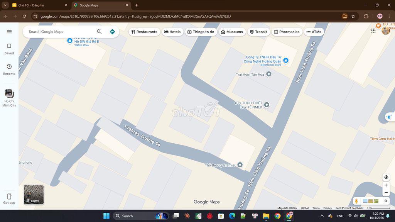Viewport: 395px width, 222px height.
Task: Filter map by Restaurants
Action: 144,32
